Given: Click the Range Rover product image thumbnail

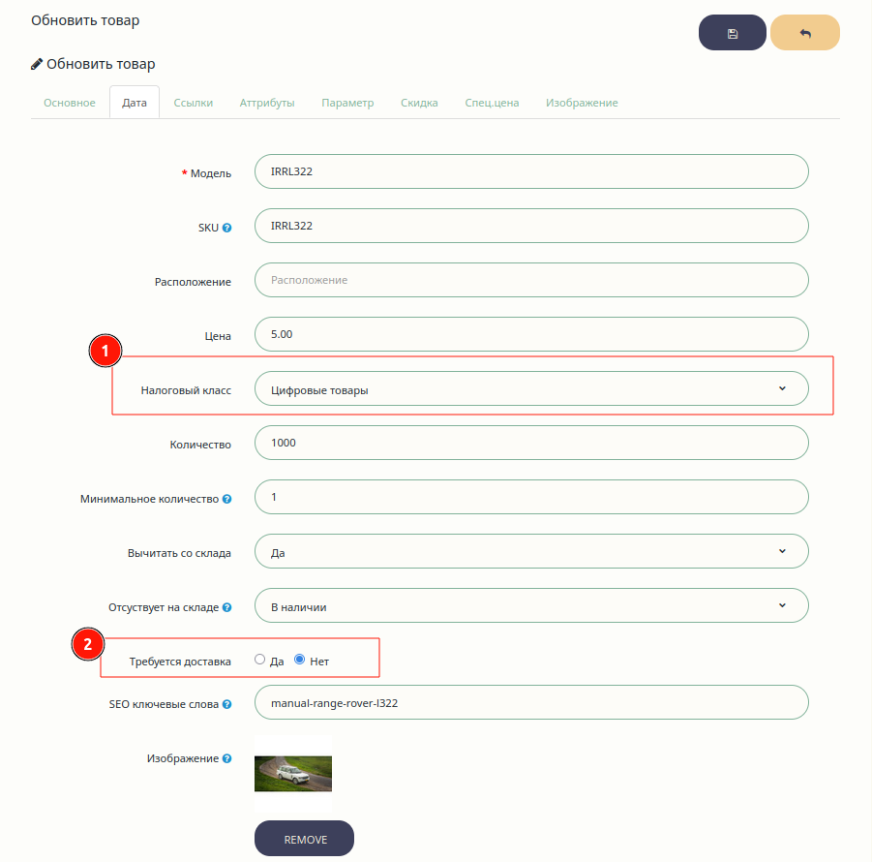Looking at the screenshot, I should pyautogui.click(x=293, y=773).
